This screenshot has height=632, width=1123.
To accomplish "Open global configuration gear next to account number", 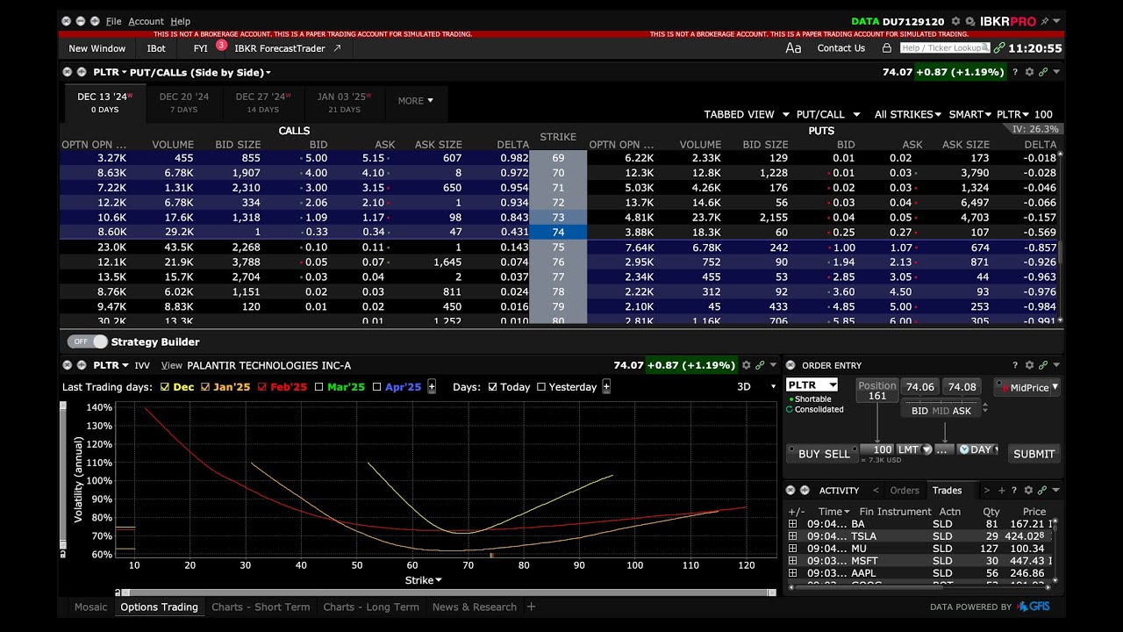I will (x=955, y=21).
